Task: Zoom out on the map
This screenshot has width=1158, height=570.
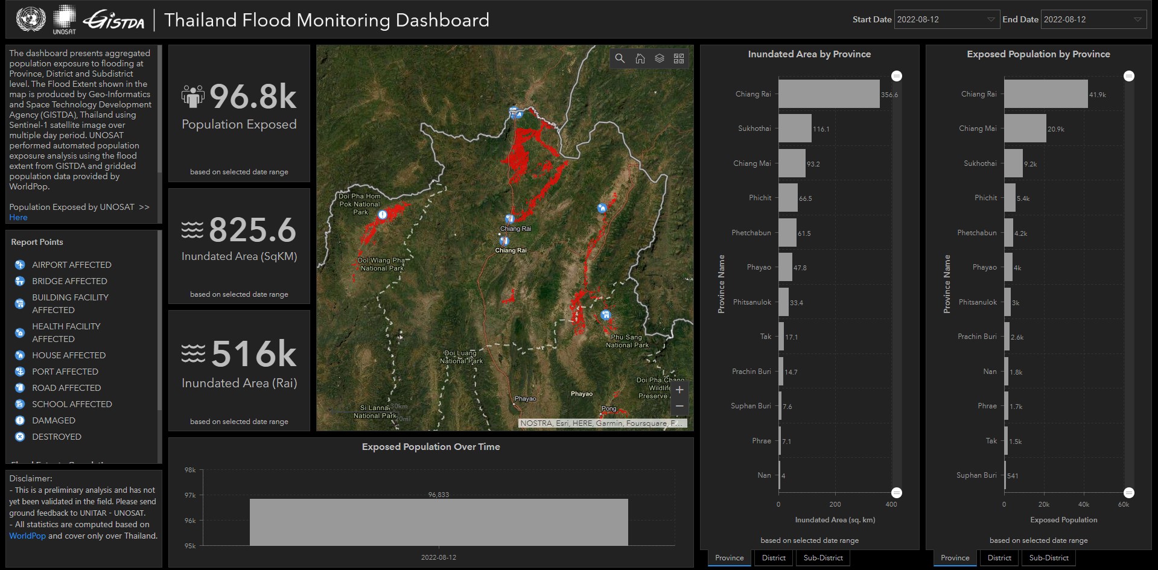Action: [x=679, y=406]
